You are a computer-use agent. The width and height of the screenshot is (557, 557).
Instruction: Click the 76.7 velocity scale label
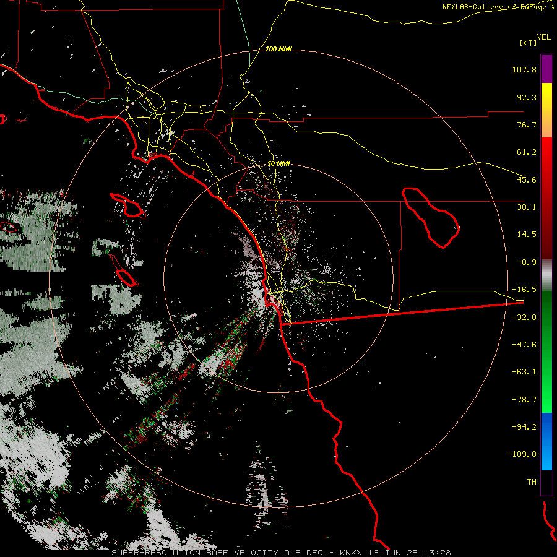point(527,124)
